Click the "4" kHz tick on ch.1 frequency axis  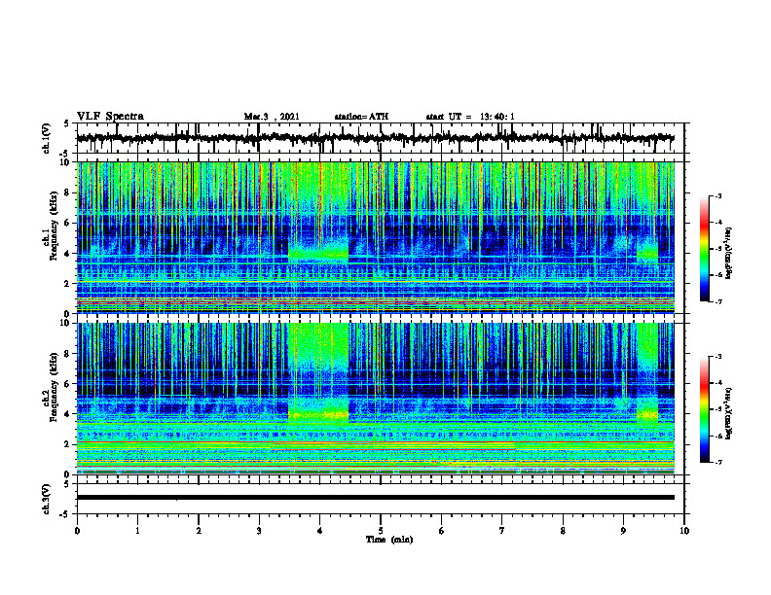(69, 254)
